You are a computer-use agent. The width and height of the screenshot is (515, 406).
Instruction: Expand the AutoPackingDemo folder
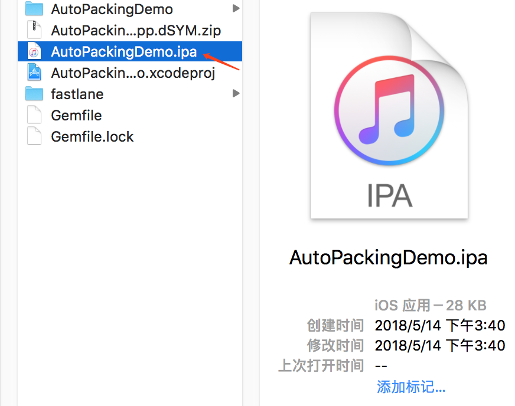pos(235,8)
